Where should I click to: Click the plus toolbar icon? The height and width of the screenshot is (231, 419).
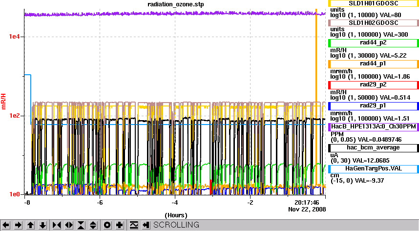click(120, 225)
